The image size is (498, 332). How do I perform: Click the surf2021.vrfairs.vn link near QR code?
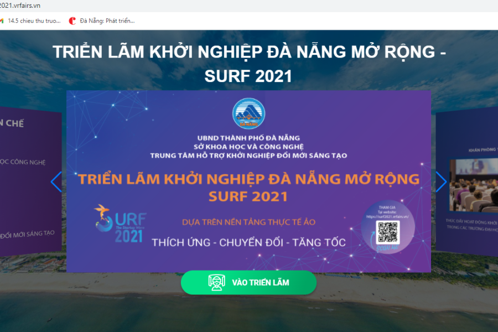tap(387, 217)
